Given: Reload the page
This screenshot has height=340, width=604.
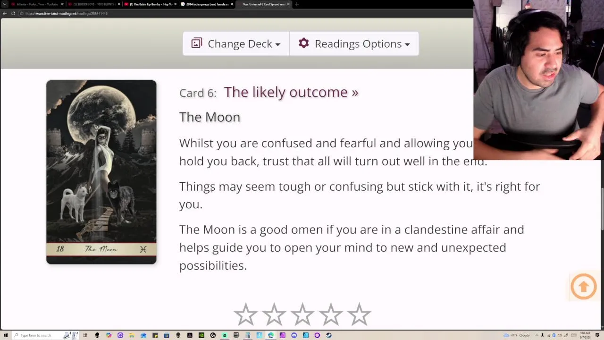Looking at the screenshot, I should 13,13.
